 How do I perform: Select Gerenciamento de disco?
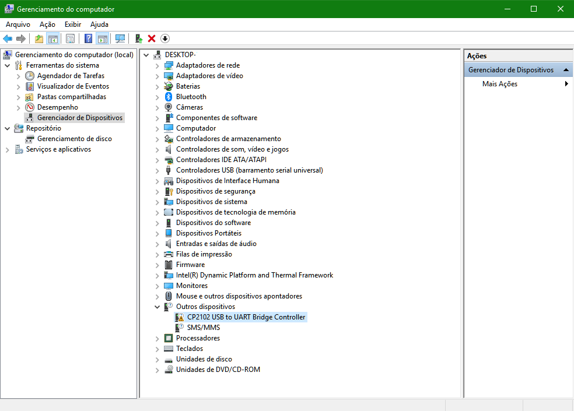click(x=74, y=139)
